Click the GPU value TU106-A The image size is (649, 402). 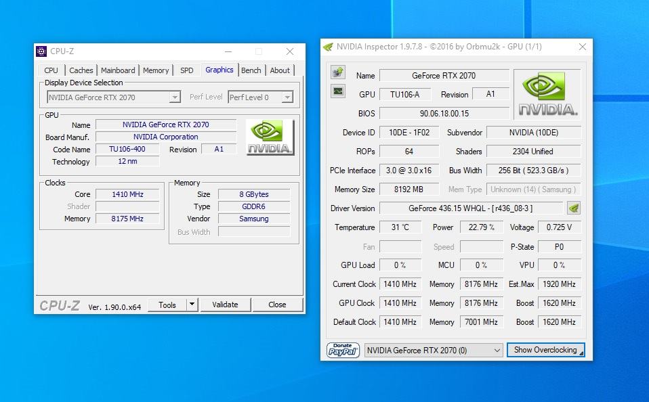[405, 94]
